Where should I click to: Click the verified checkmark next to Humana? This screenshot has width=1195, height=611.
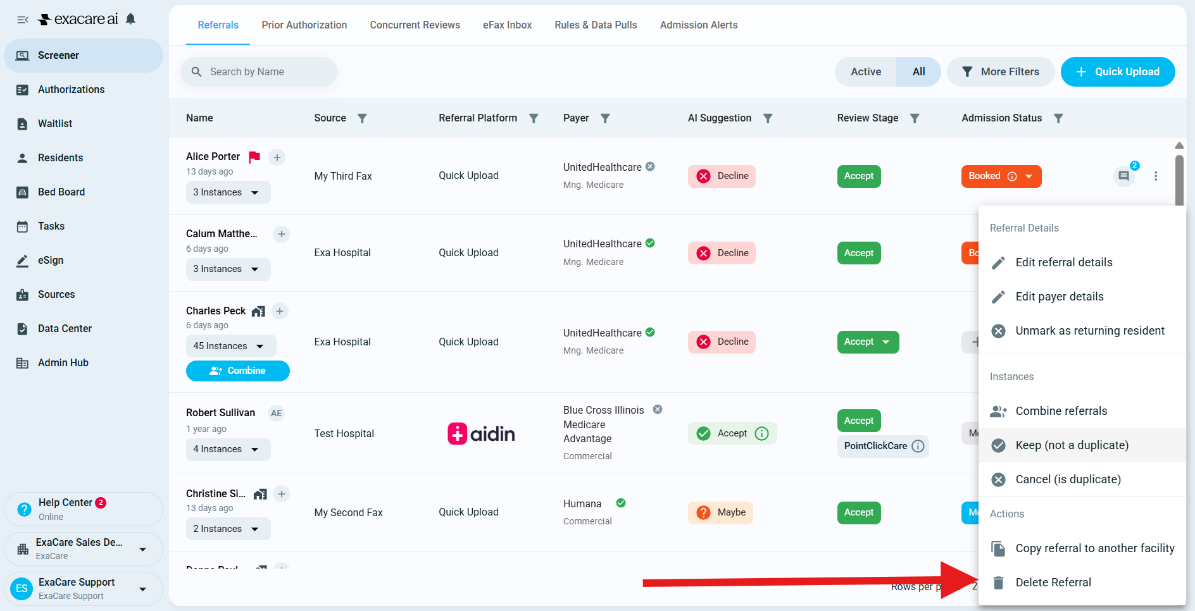[621, 503]
